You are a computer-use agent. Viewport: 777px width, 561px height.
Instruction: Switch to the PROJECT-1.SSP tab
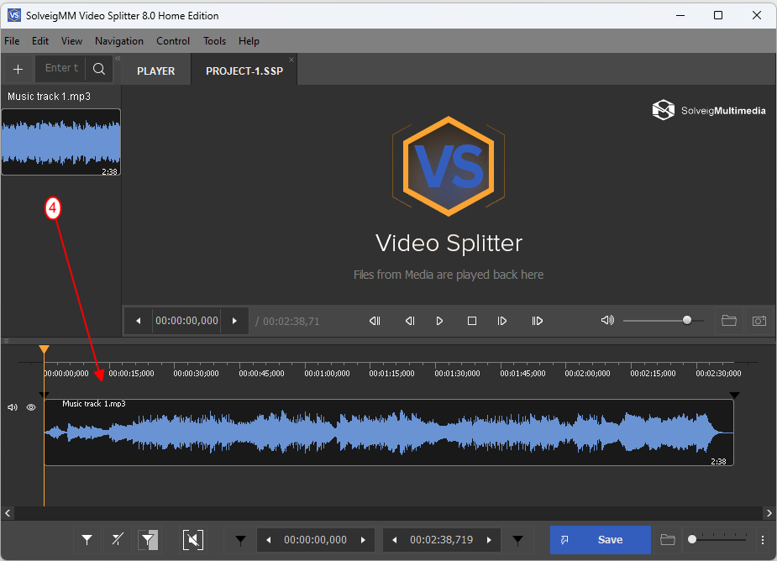coord(244,71)
